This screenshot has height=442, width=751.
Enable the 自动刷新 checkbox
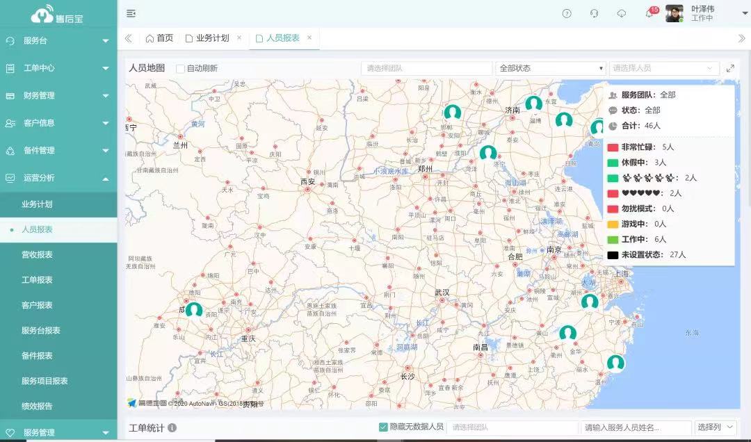[x=181, y=69]
